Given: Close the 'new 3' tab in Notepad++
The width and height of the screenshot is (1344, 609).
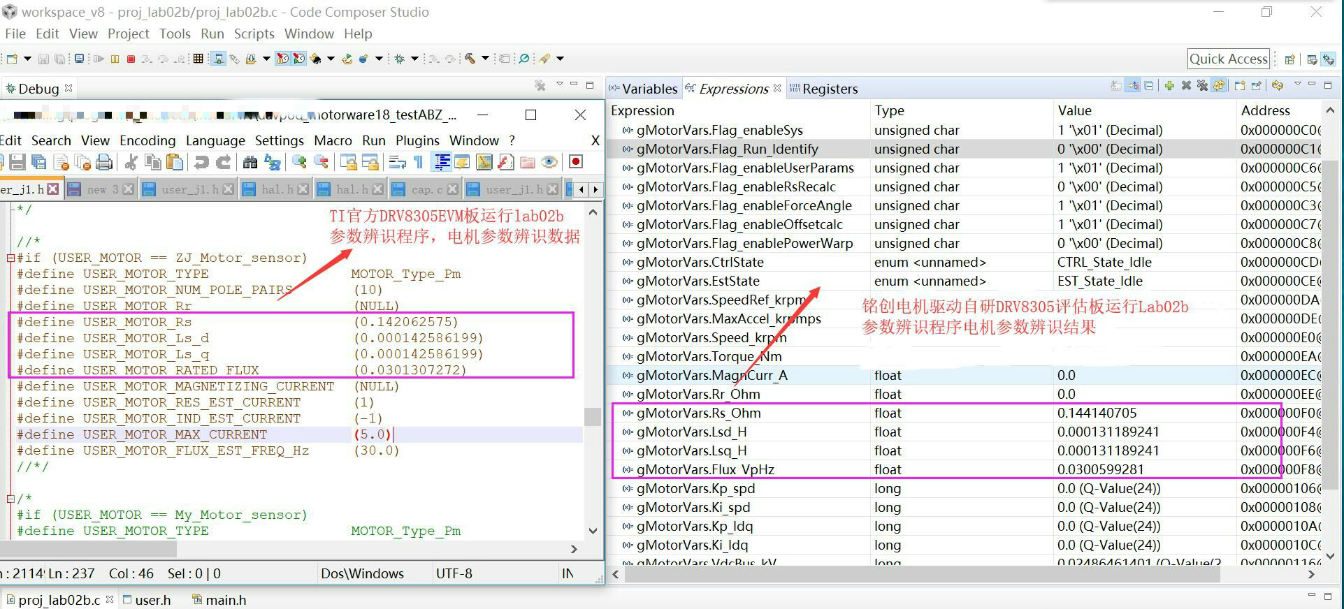Looking at the screenshot, I should click(x=128, y=189).
